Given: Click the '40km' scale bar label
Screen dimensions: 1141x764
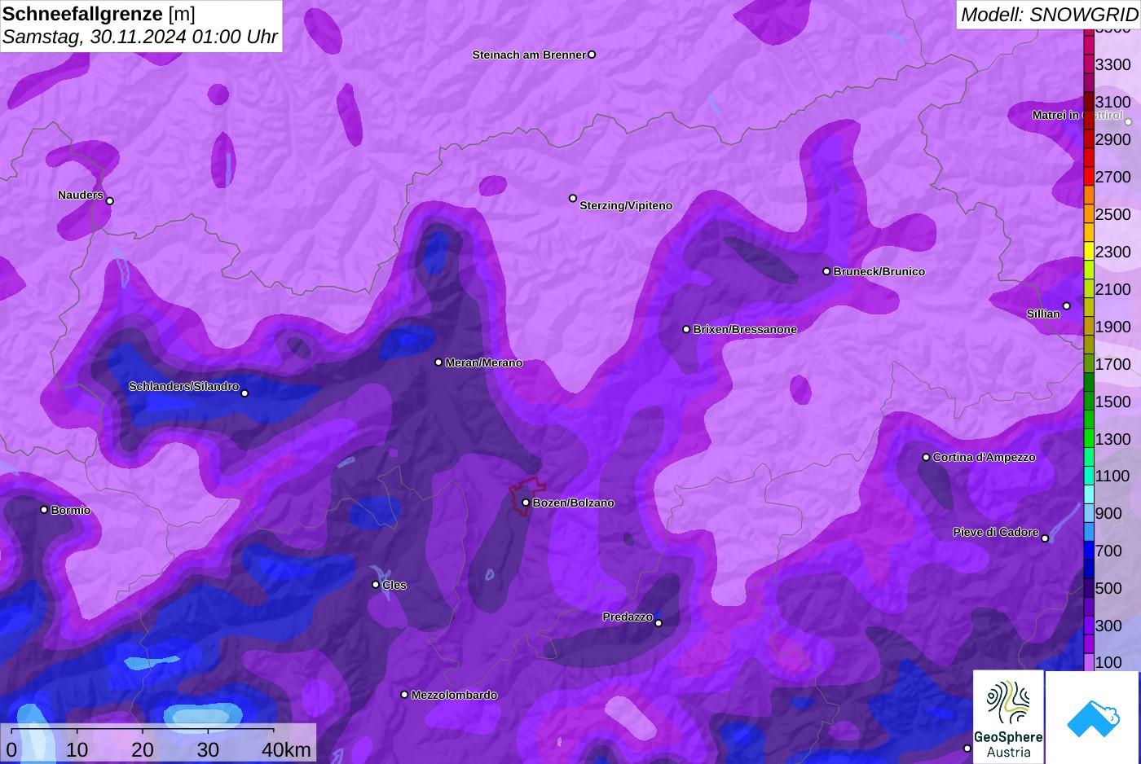Looking at the screenshot, I should 287,749.
